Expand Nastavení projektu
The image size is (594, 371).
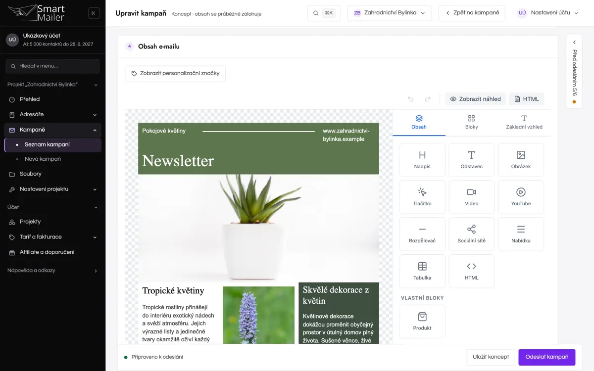[53, 189]
